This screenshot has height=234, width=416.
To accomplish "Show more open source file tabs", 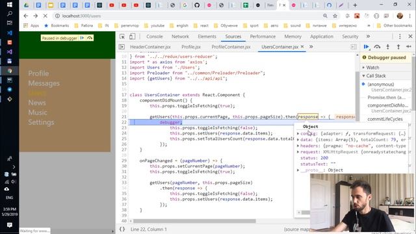I will tap(311, 47).
